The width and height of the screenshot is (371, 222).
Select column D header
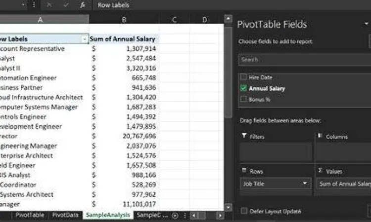click(x=205, y=20)
